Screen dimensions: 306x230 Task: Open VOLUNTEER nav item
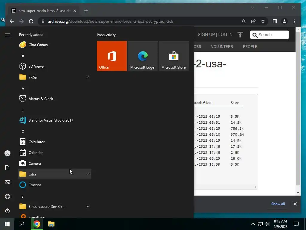[222, 46]
